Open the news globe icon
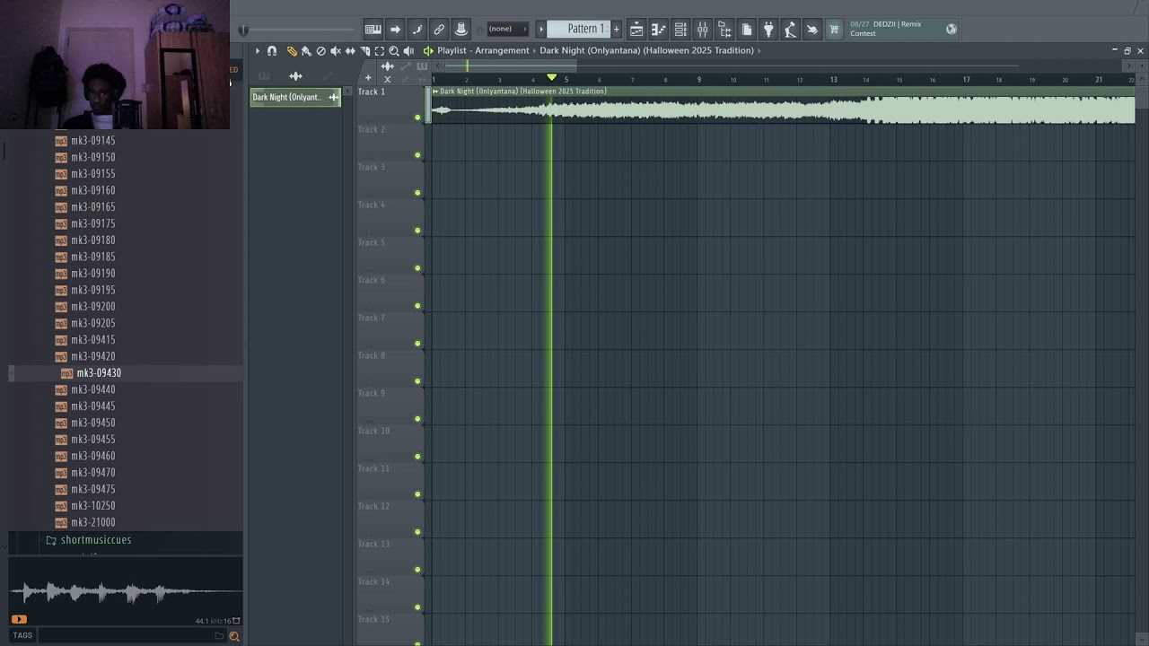The image size is (1149, 646). 952,29
